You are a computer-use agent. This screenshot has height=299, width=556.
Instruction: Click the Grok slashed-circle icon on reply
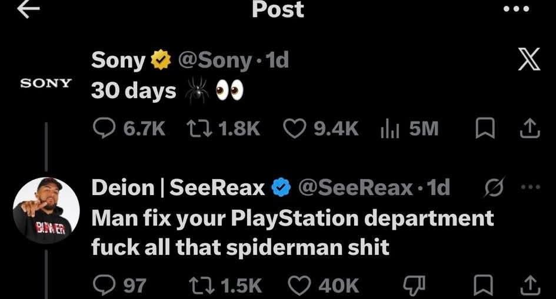[494, 187]
